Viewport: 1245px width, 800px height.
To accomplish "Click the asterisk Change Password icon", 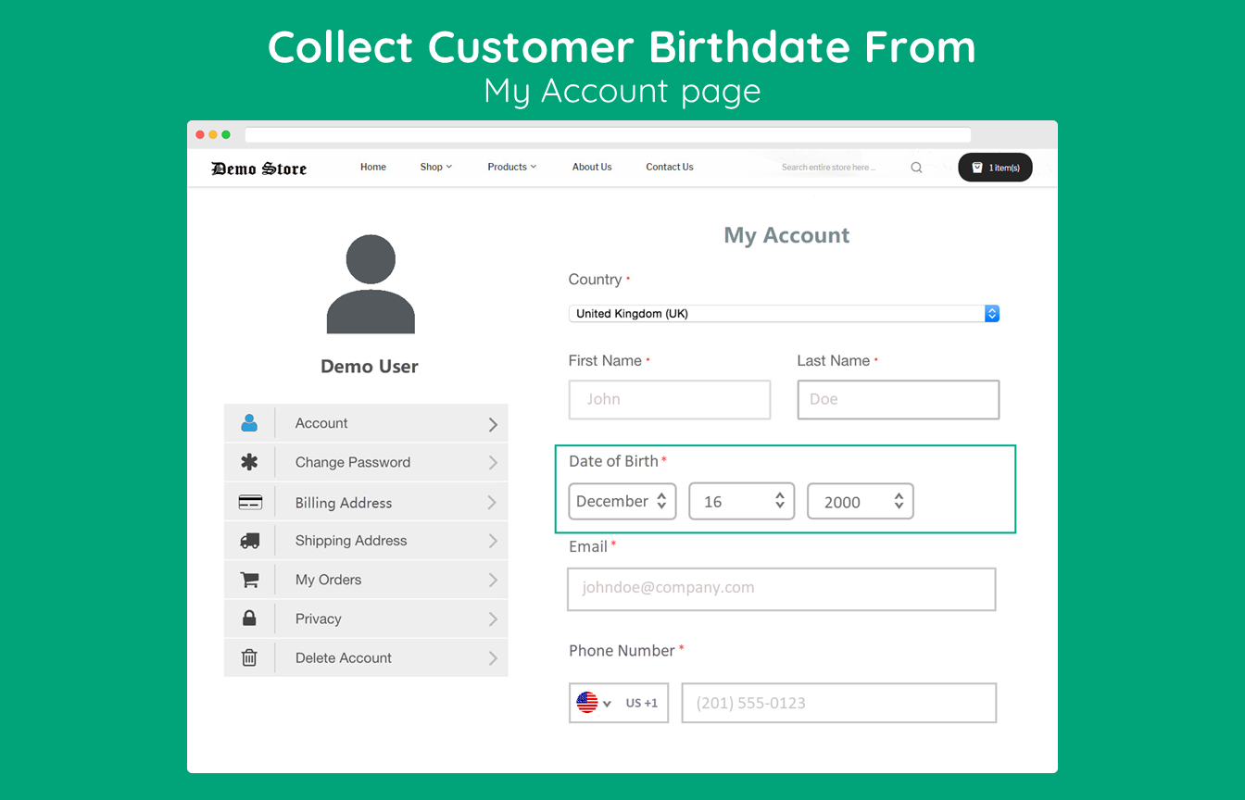I will tap(249, 462).
